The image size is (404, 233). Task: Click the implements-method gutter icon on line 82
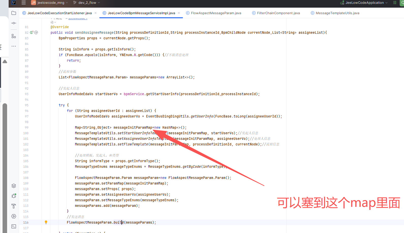click(x=32, y=32)
